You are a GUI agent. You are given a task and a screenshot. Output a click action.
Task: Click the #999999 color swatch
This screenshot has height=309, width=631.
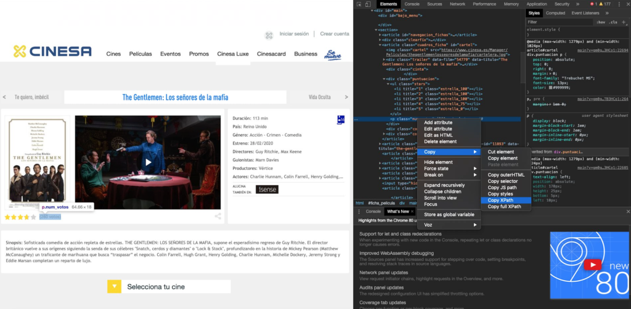[x=550, y=87]
